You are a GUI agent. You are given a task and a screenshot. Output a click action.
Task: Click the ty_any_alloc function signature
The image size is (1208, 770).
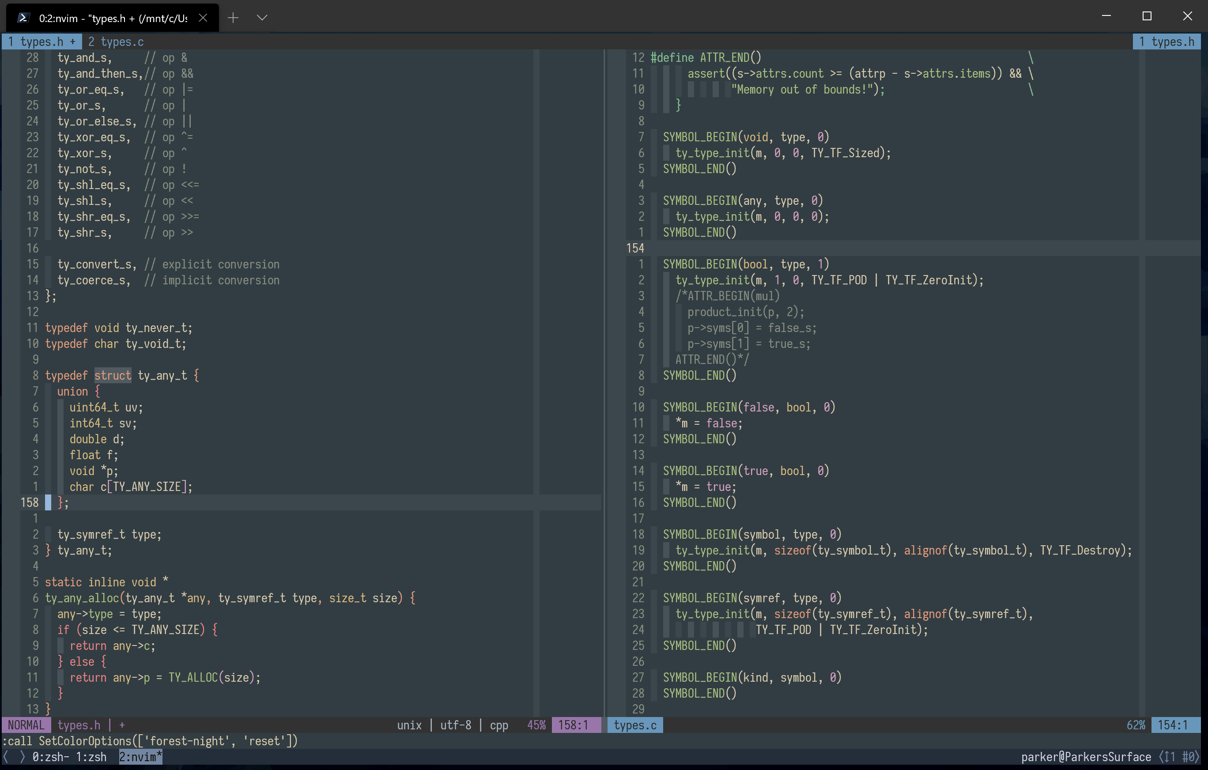[230, 598]
